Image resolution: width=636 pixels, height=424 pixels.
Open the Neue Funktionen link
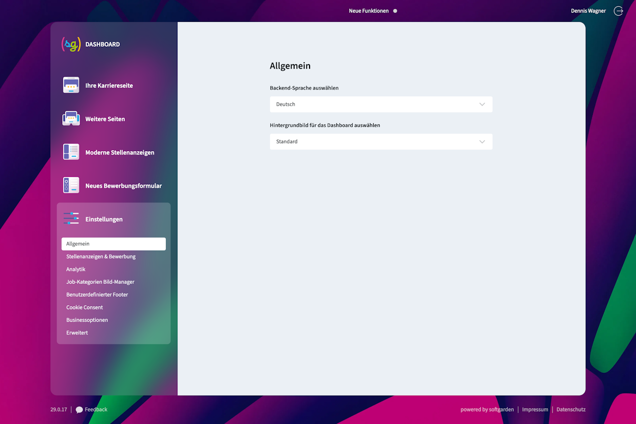[369, 11]
